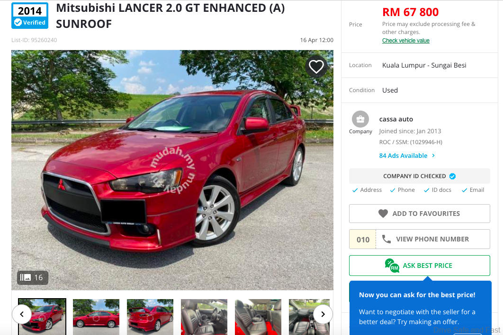This screenshot has height=335, width=503.
Task: Click the heart icon on car photo
Action: tap(316, 67)
